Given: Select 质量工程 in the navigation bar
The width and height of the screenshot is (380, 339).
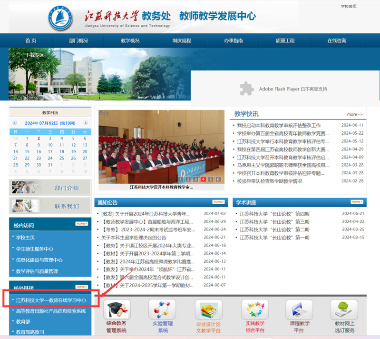Looking at the screenshot, I should 285,40.
